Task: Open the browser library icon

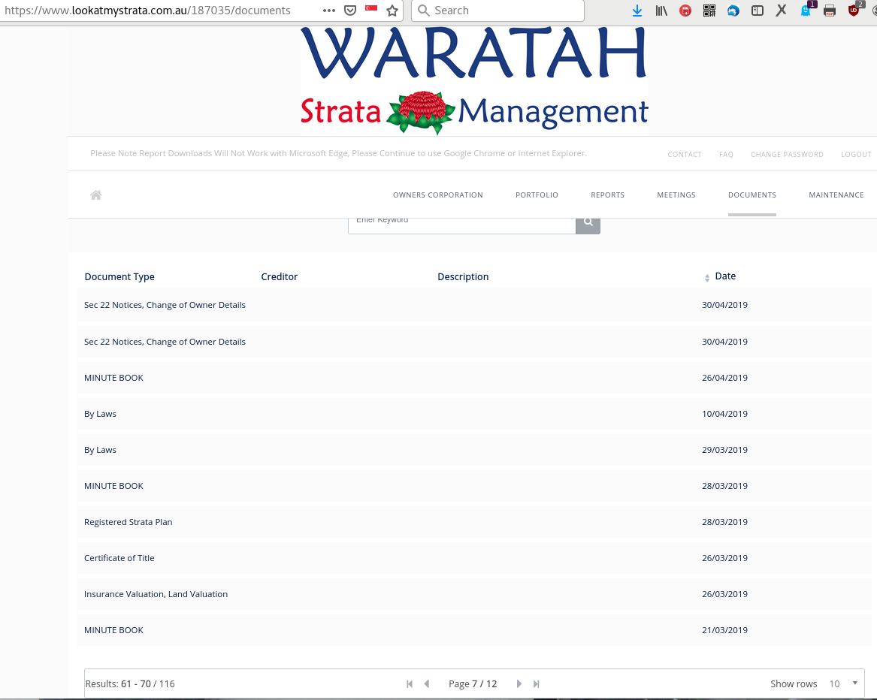Action: pyautogui.click(x=661, y=10)
